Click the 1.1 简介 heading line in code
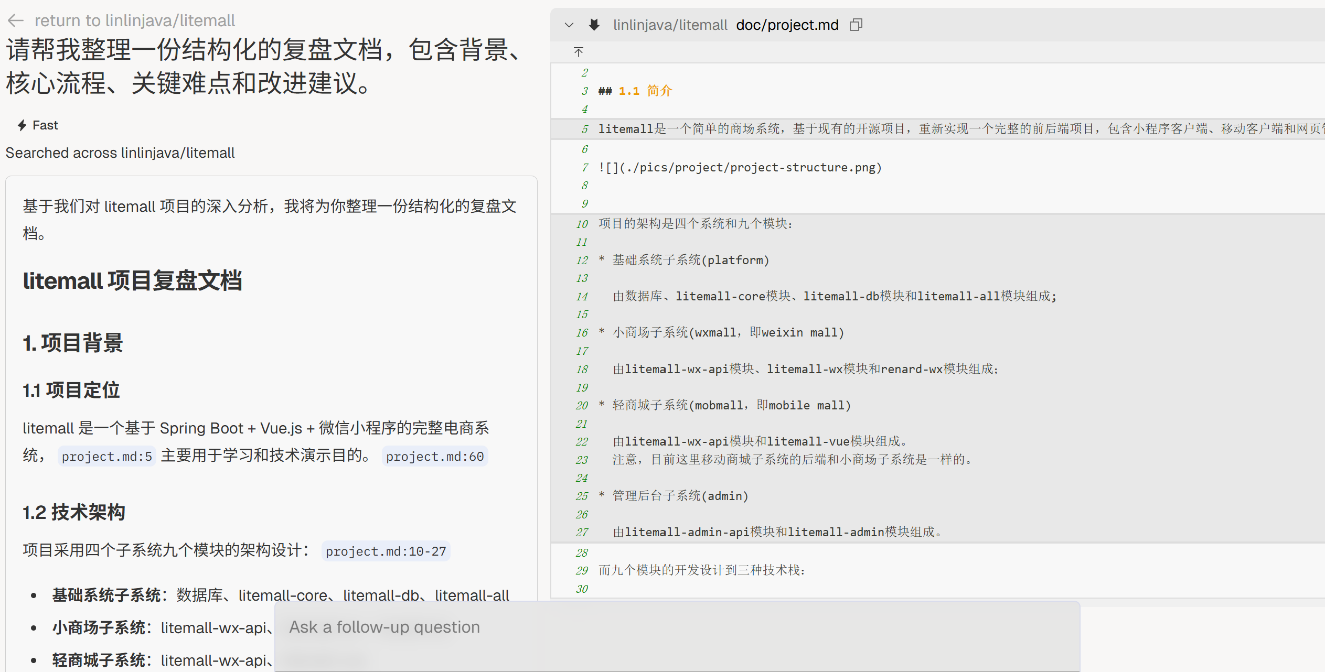1325x672 pixels. point(635,91)
